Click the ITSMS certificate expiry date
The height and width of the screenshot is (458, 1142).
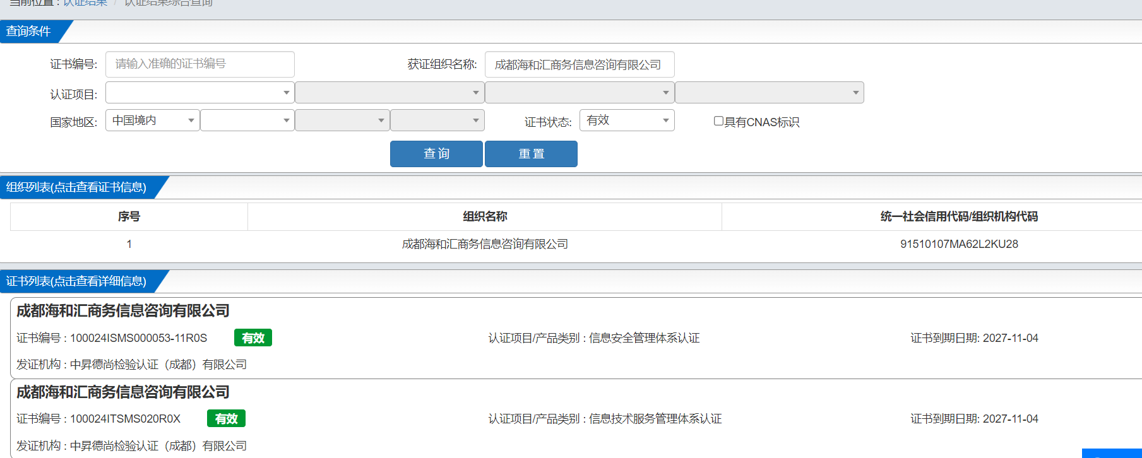1010,419
